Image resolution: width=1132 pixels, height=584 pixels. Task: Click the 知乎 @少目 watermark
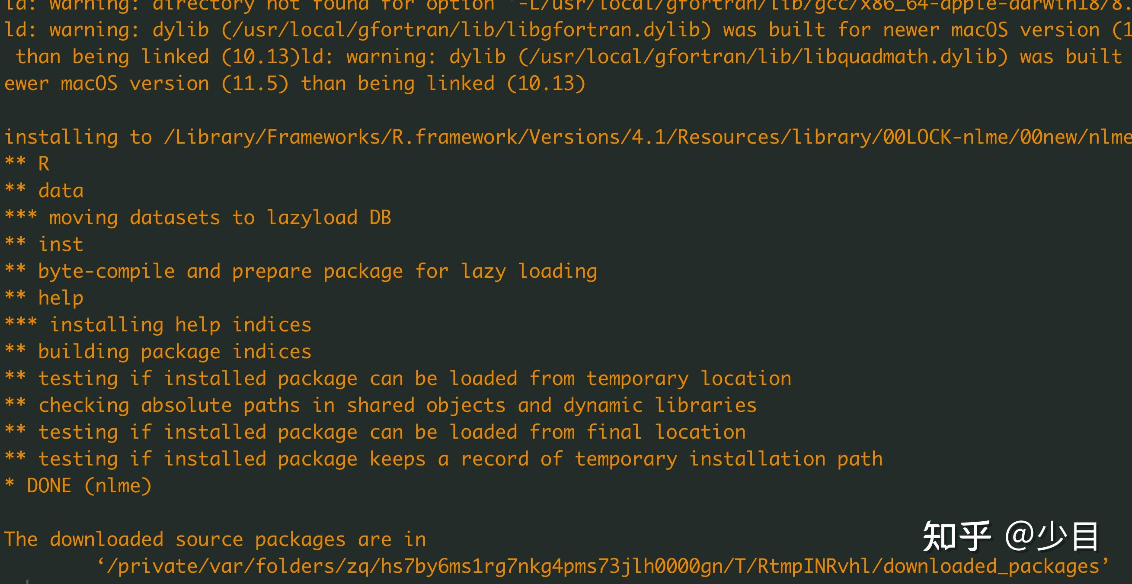coord(1010,536)
